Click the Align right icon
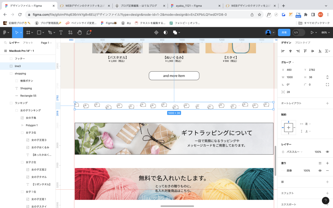The image size is (333, 208). click(x=298, y=51)
